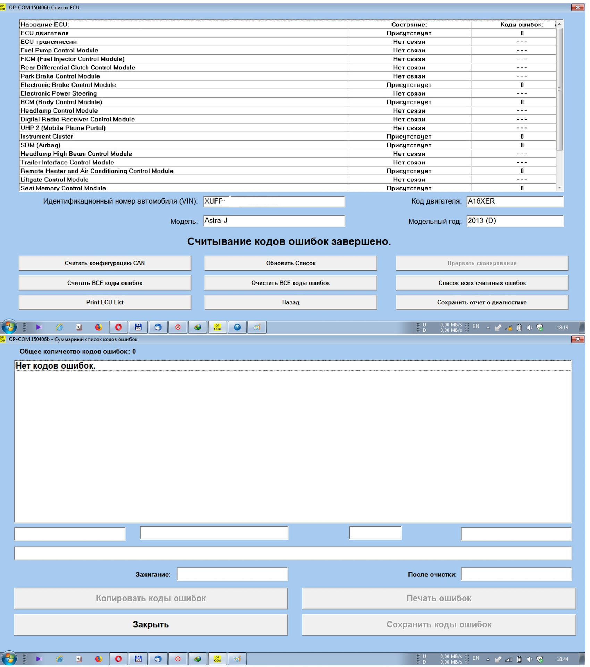The width and height of the screenshot is (590, 667).
Task: Click the 'Зажигание' text field
Action: [232, 574]
